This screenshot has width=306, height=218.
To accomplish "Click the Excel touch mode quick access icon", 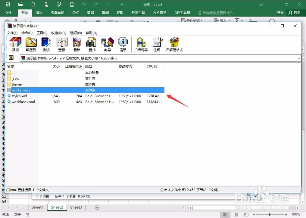I will [46, 5].
